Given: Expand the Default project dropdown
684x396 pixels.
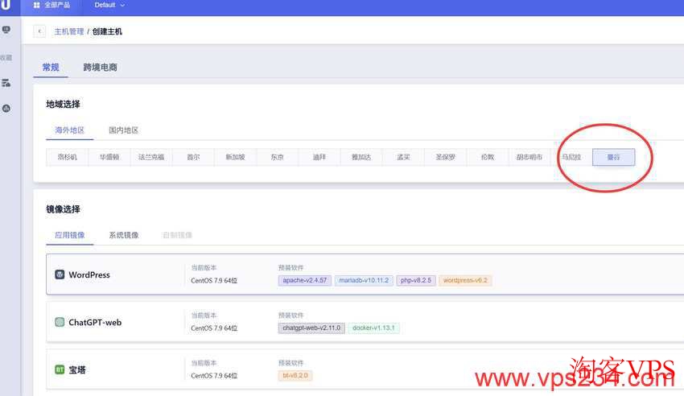Looking at the screenshot, I should point(109,6).
